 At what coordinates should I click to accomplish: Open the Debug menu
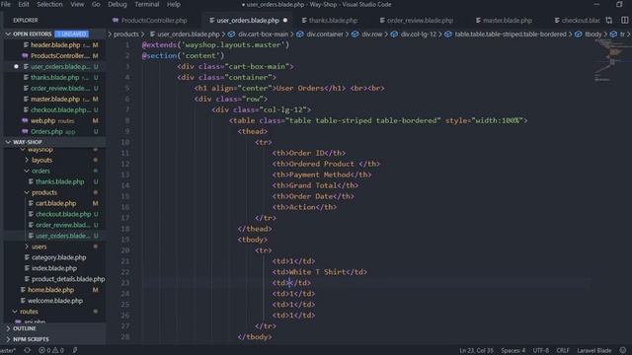click(117, 4)
